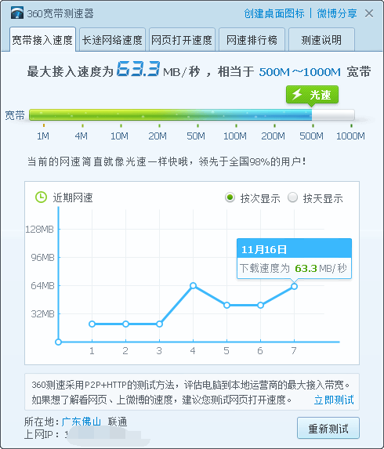The image size is (384, 449).
Task: Switch to 长途网络速度 tab
Action: (x=112, y=40)
